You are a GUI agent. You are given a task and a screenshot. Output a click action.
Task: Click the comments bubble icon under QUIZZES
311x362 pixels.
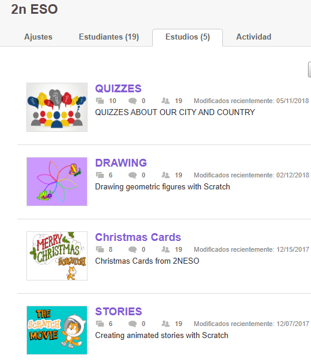(132, 101)
